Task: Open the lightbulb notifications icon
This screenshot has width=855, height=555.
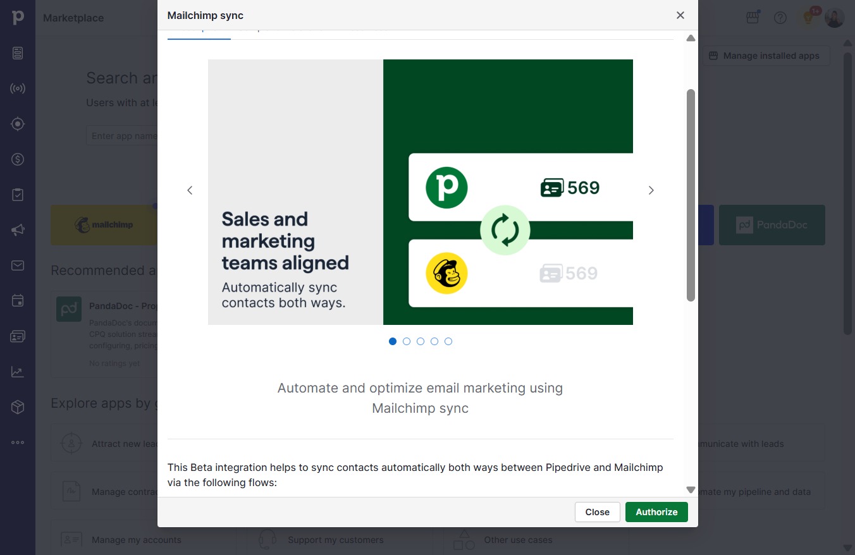Action: (808, 17)
